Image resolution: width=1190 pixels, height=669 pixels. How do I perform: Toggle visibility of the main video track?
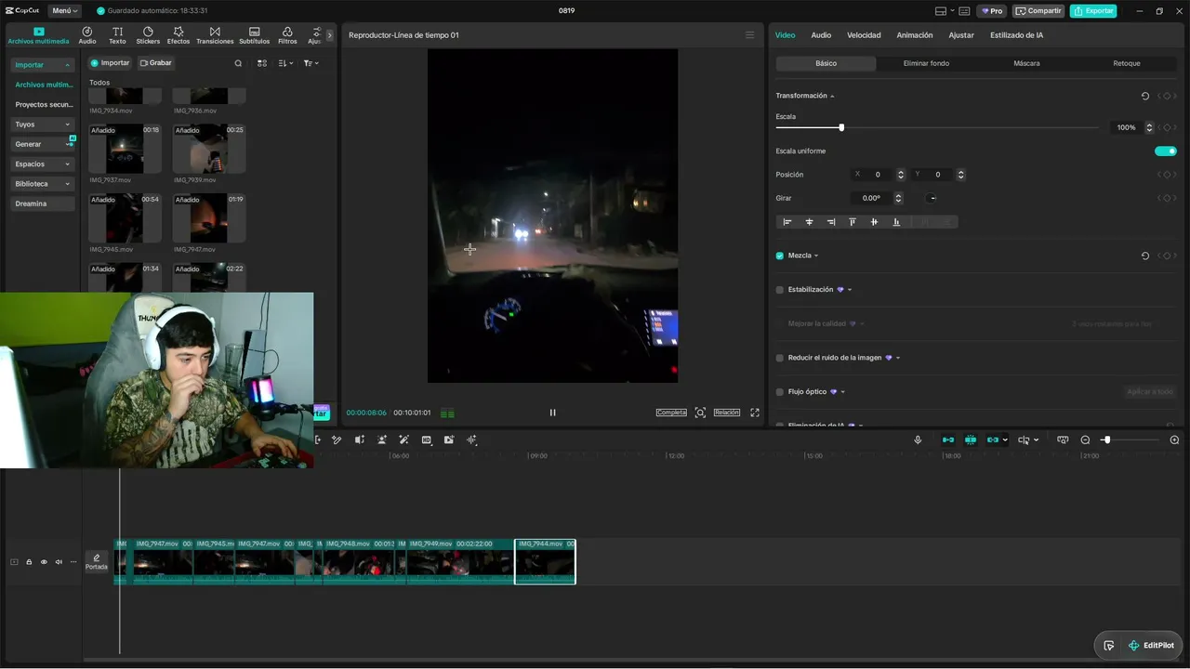tap(44, 562)
